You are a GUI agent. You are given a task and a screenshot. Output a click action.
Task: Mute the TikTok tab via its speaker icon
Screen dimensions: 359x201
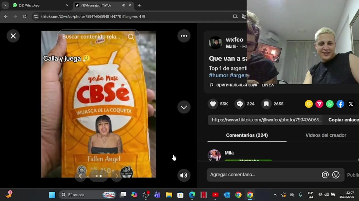click(123, 5)
